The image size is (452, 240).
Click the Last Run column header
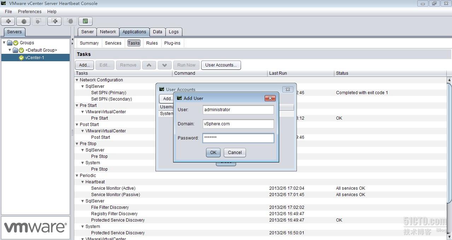[301, 73]
